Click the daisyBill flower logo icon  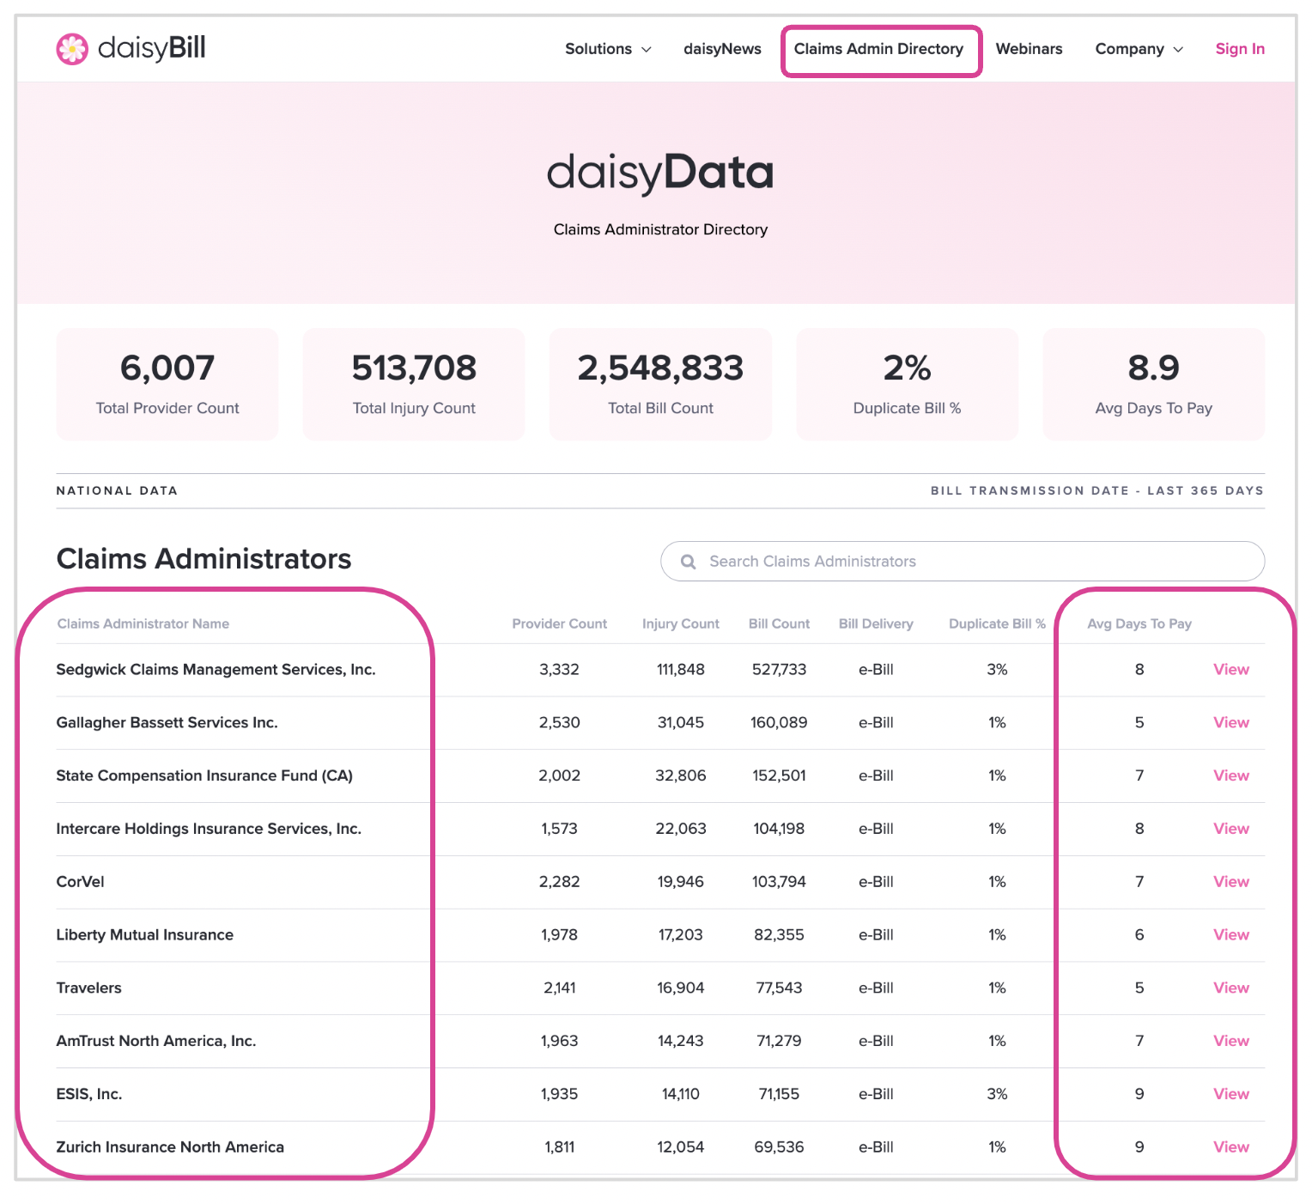pos(72,49)
